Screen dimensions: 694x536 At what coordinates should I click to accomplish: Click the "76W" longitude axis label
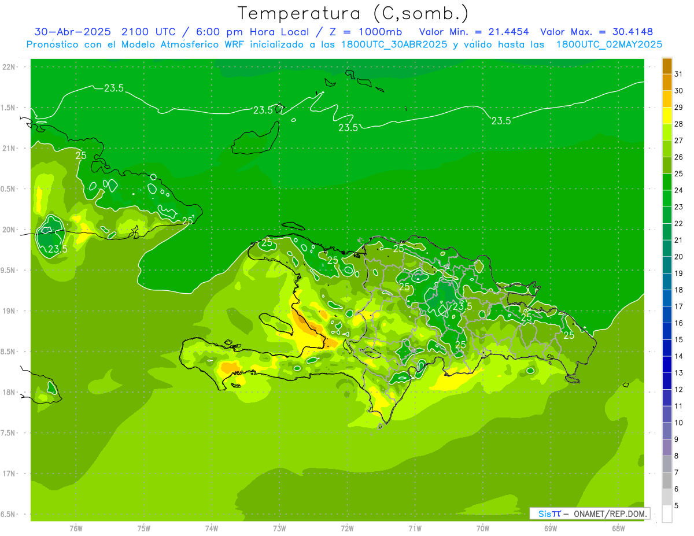point(76,528)
